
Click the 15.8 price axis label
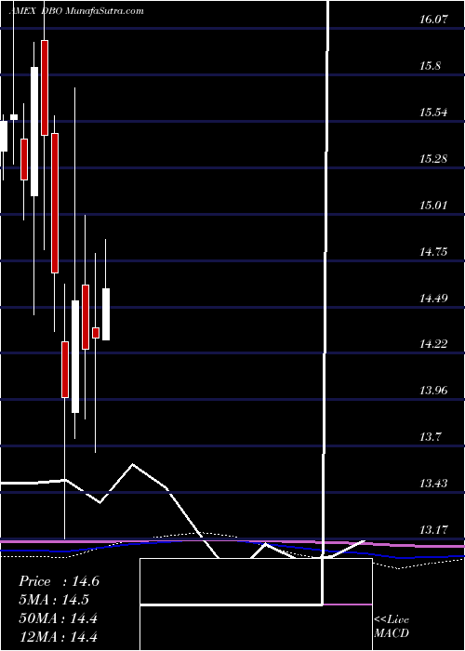click(432, 66)
